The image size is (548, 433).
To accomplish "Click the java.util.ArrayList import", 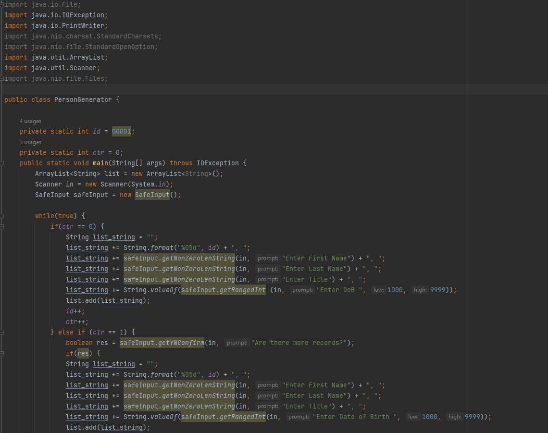I will point(56,57).
